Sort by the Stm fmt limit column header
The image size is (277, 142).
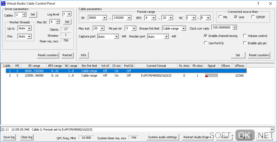tap(89, 66)
